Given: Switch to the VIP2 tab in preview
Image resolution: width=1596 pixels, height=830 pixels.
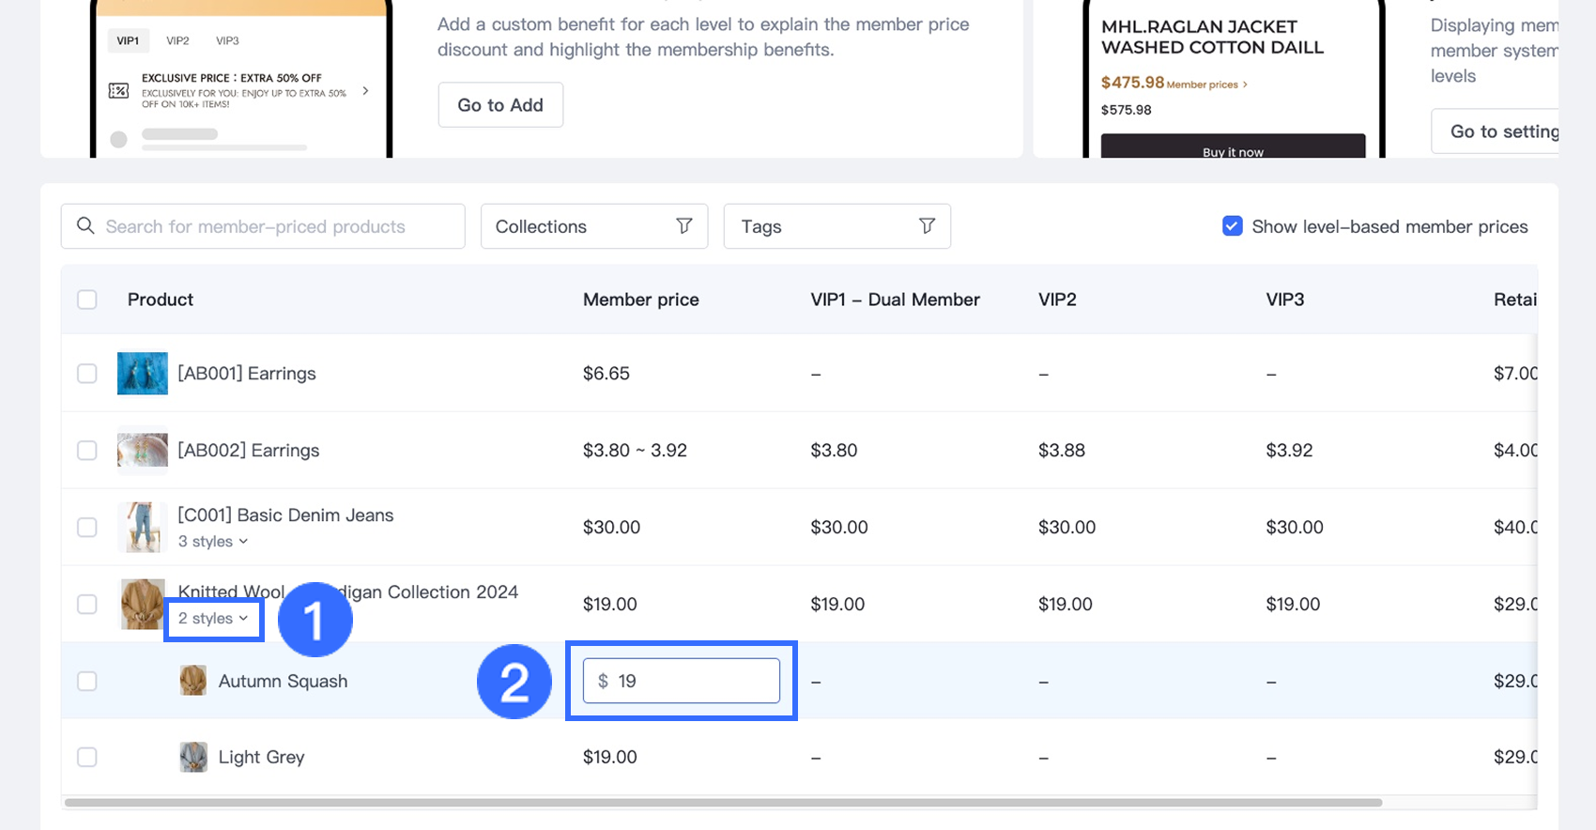Looking at the screenshot, I should coord(177,41).
